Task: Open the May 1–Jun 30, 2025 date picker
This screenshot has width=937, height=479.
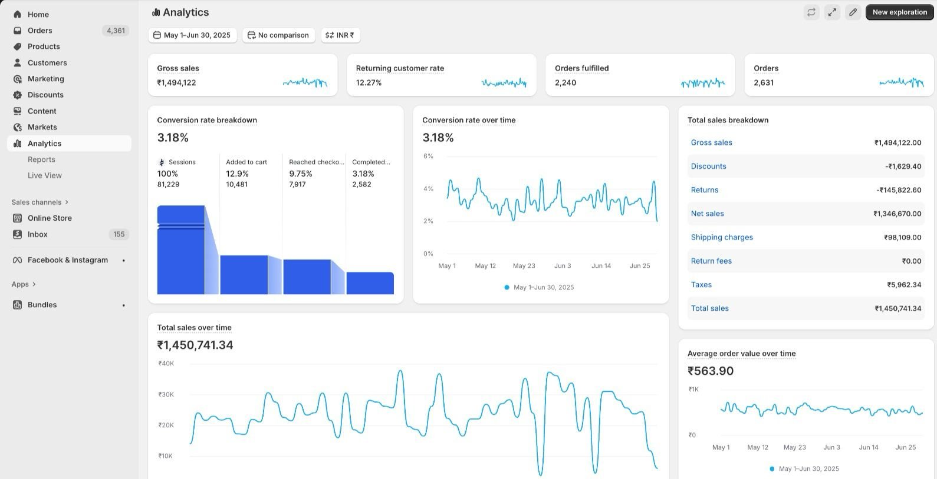Action: click(x=192, y=35)
